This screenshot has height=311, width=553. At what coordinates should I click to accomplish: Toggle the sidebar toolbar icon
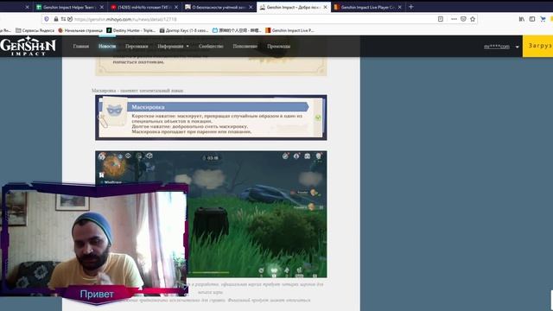tap(532, 19)
